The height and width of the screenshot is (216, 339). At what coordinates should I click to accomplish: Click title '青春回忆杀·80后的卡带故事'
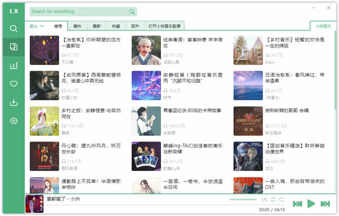[x=192, y=111]
